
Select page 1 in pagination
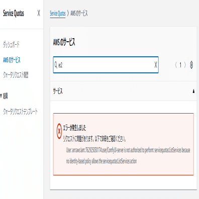(x=180, y=65)
